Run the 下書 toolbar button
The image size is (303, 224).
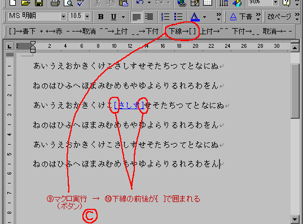pos(241,17)
